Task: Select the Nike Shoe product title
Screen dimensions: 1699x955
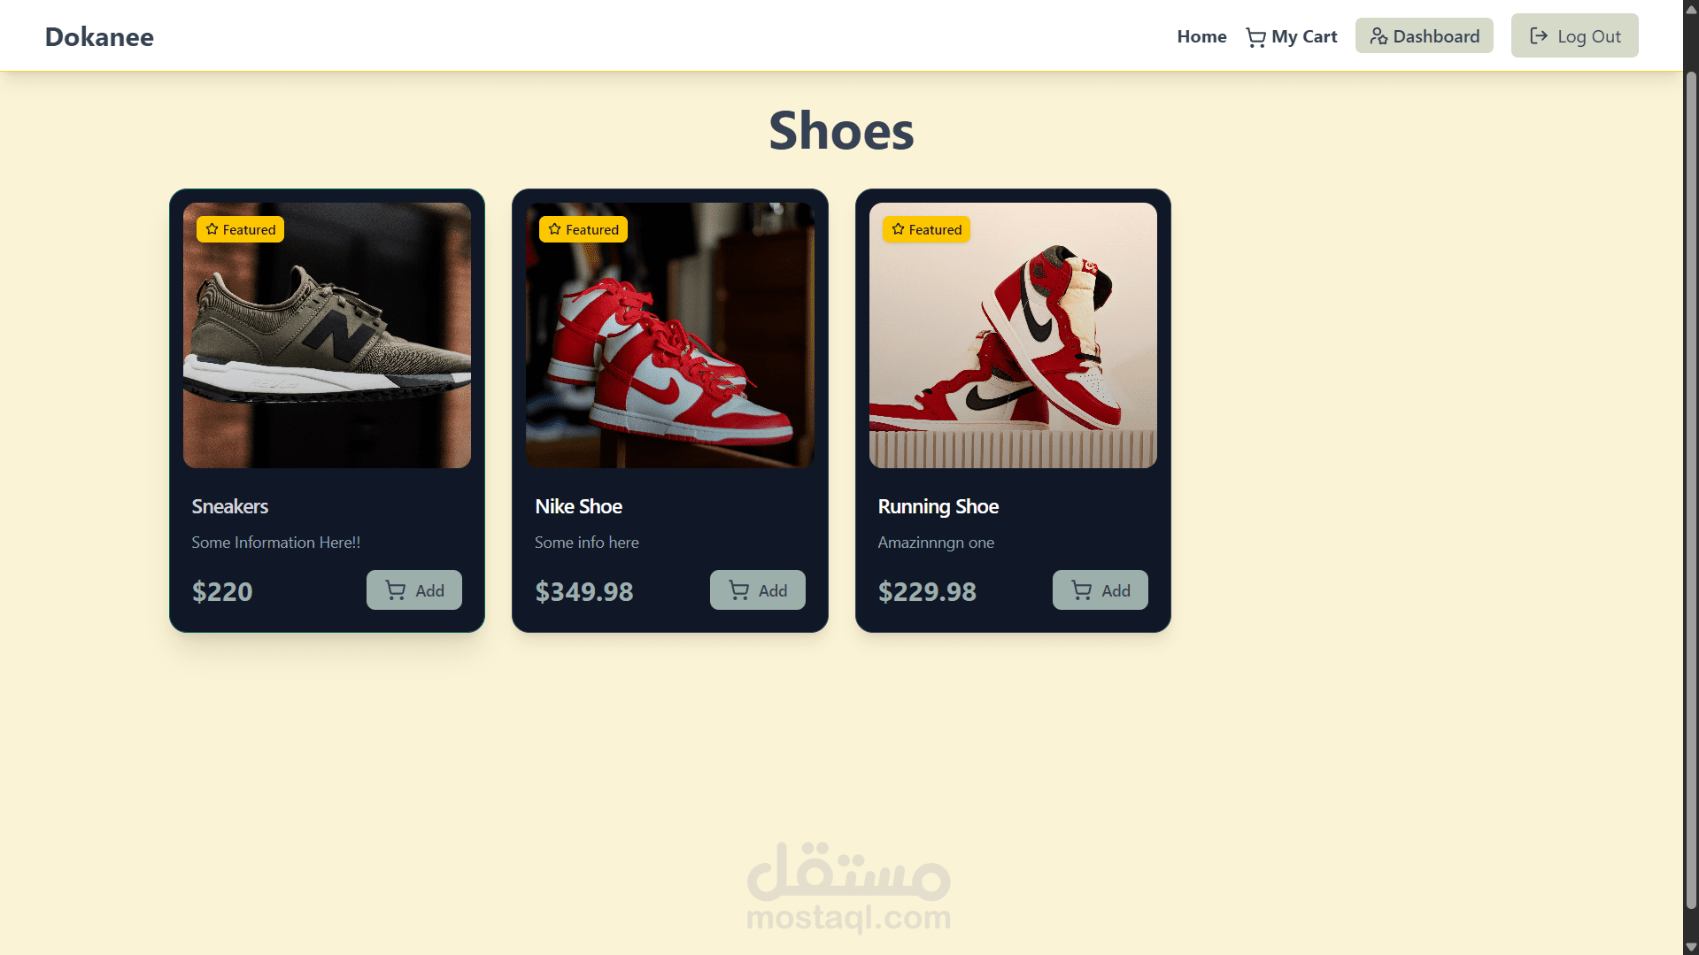Action: (x=578, y=506)
